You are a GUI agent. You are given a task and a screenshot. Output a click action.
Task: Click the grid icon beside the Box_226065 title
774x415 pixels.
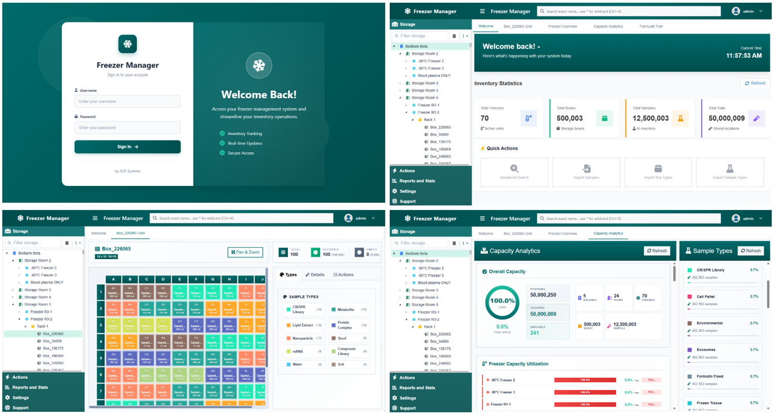(98, 249)
